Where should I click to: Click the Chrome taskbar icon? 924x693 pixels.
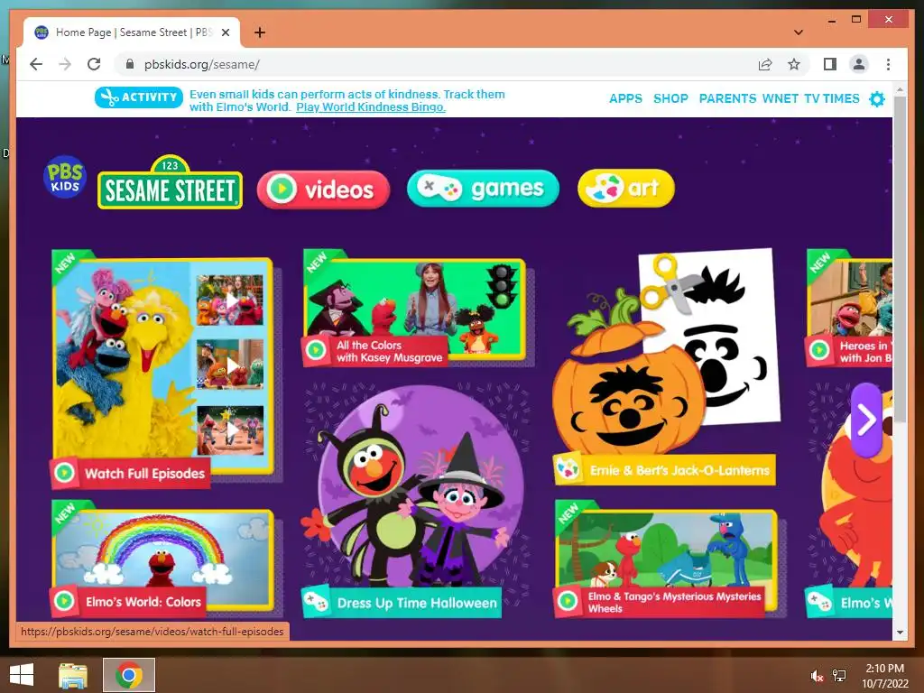129,675
